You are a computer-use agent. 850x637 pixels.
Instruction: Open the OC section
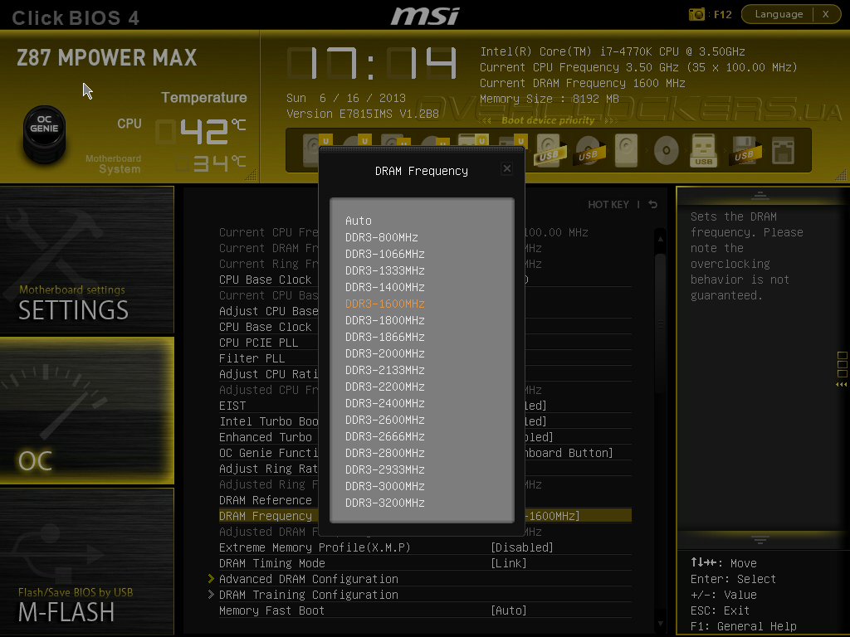[x=87, y=411]
